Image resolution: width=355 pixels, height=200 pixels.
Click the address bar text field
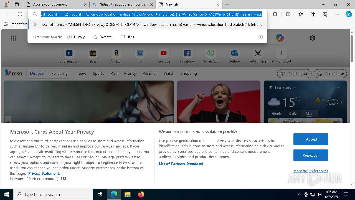pyautogui.click(x=151, y=14)
